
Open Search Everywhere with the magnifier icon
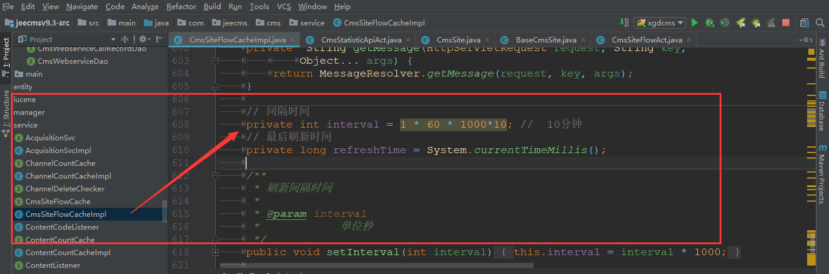(x=820, y=22)
